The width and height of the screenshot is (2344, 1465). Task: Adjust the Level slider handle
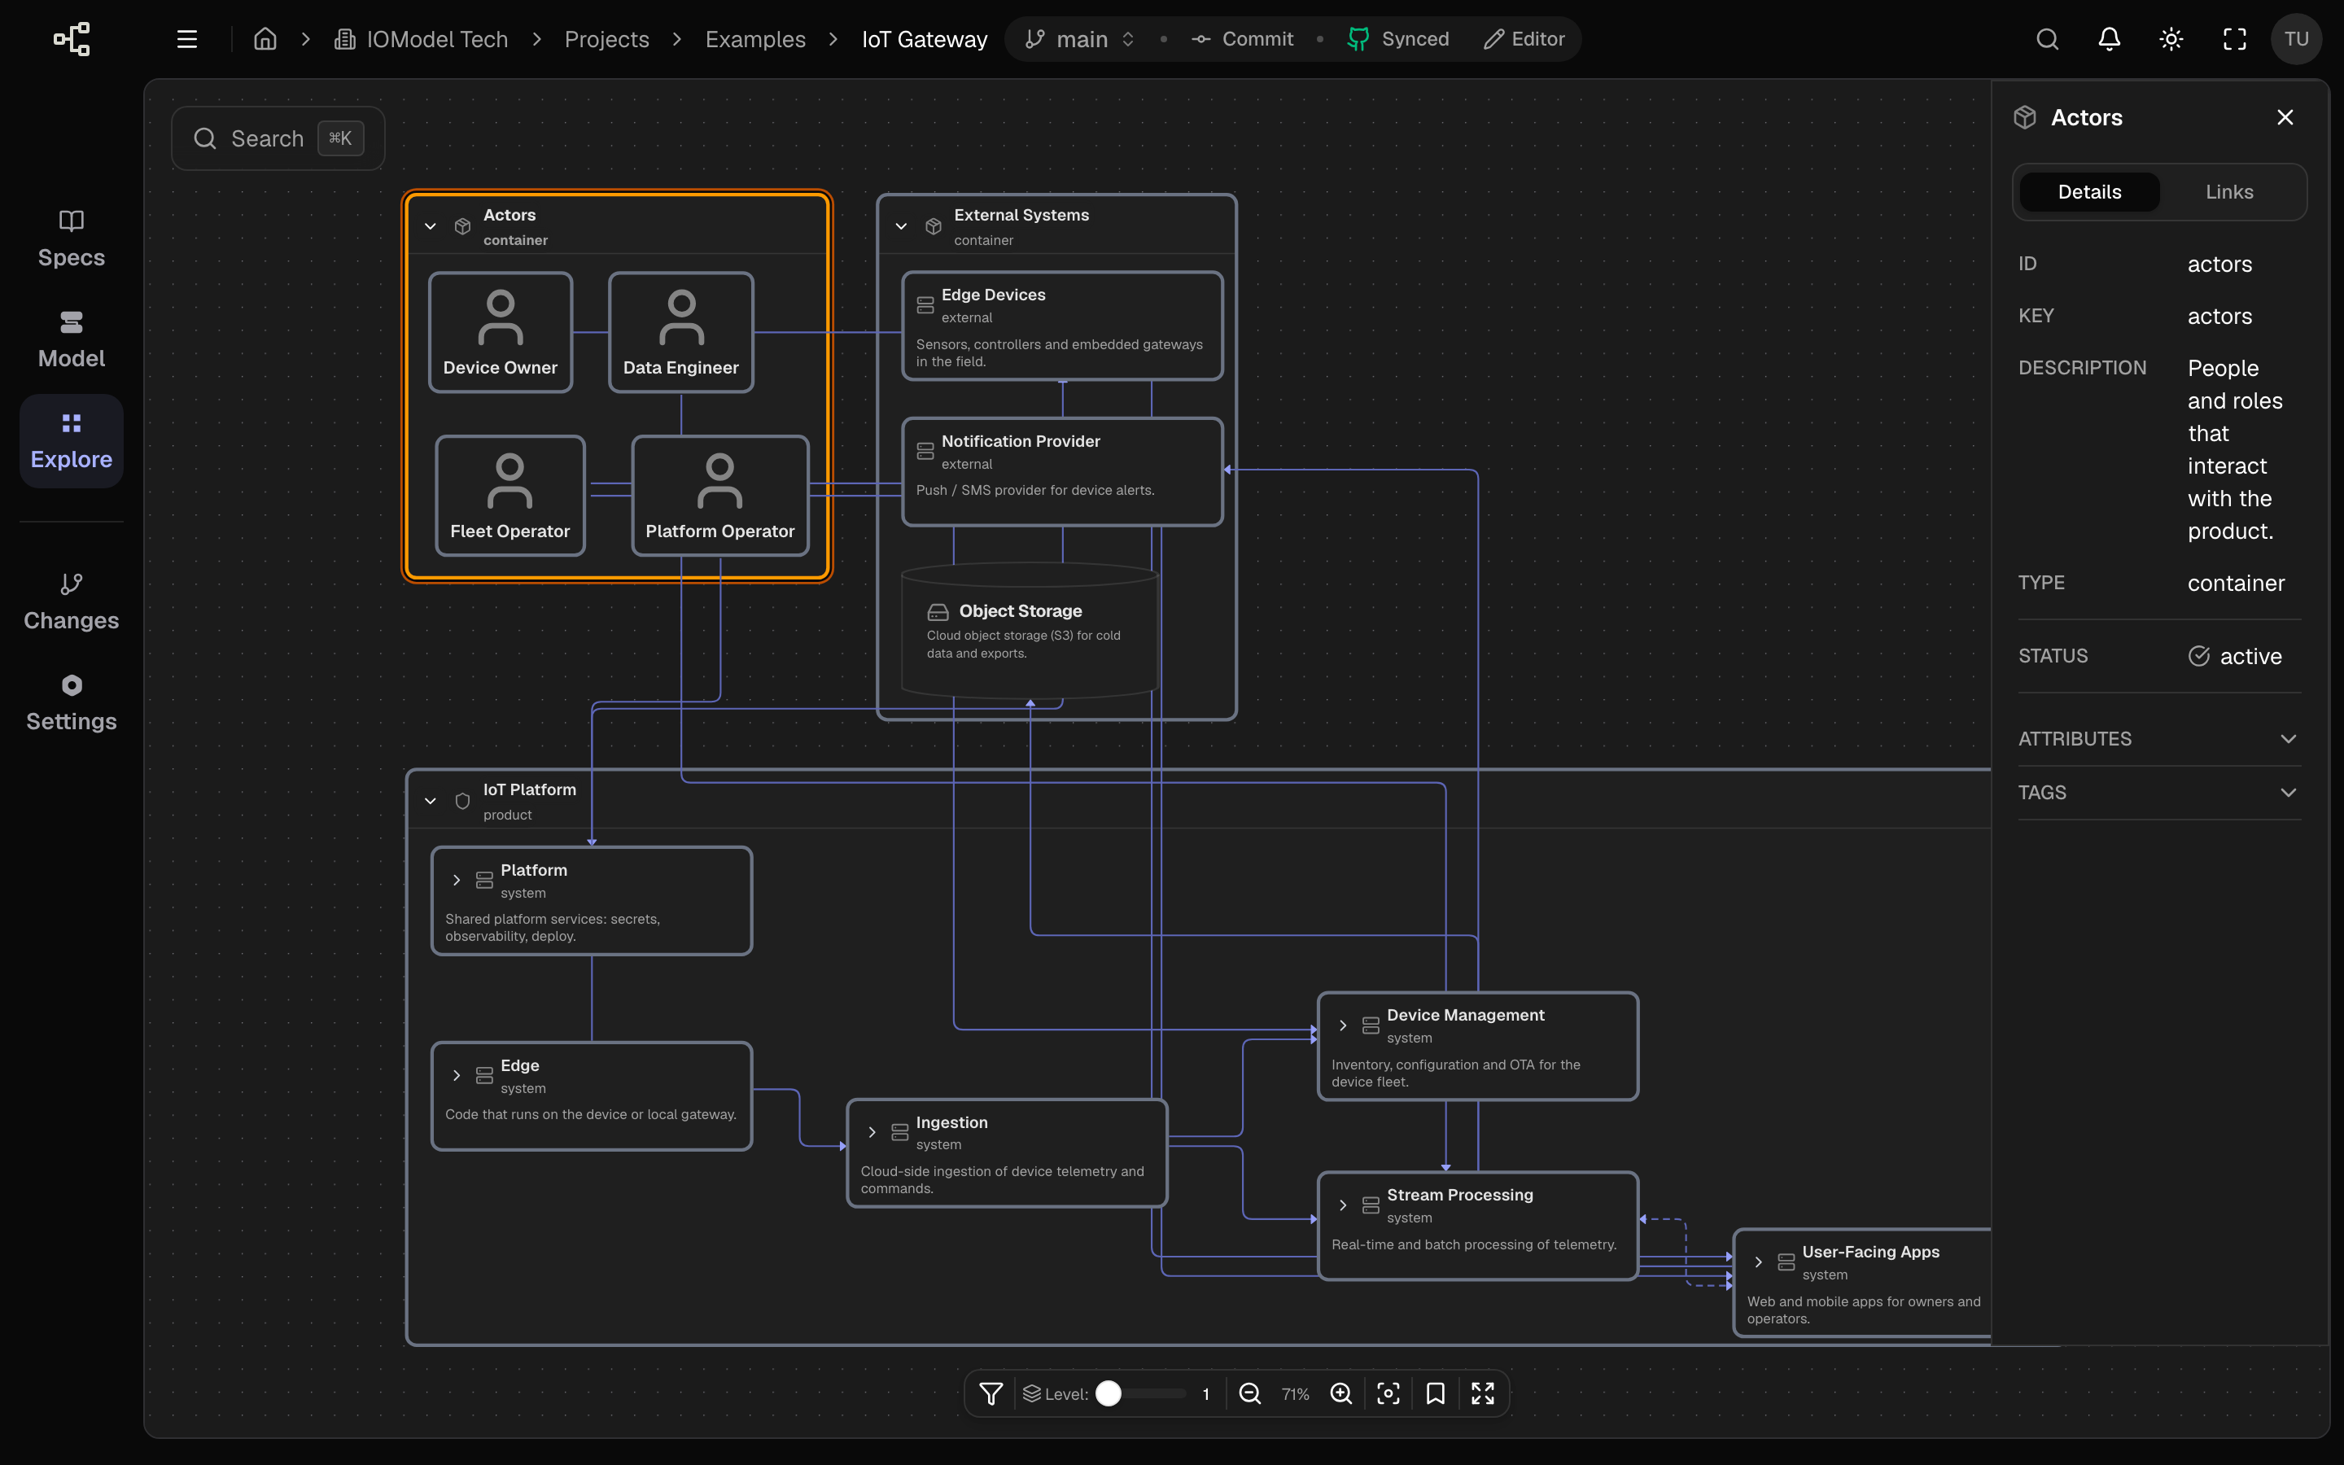click(1109, 1393)
